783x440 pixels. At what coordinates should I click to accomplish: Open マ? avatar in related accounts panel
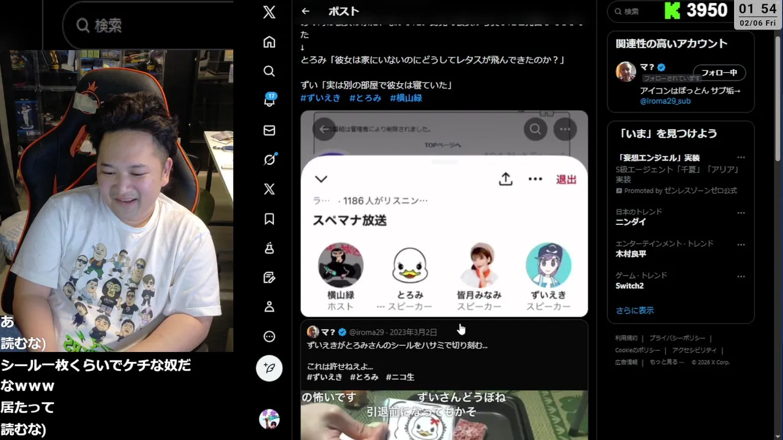tap(626, 71)
